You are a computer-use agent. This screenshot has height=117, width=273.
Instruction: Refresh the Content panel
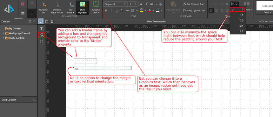pos(30,22)
